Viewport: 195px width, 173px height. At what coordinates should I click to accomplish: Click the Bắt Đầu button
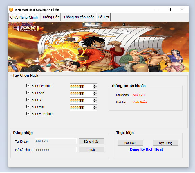130,143
